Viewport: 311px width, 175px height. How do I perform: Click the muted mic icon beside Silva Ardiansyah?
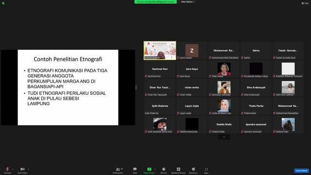242,95
